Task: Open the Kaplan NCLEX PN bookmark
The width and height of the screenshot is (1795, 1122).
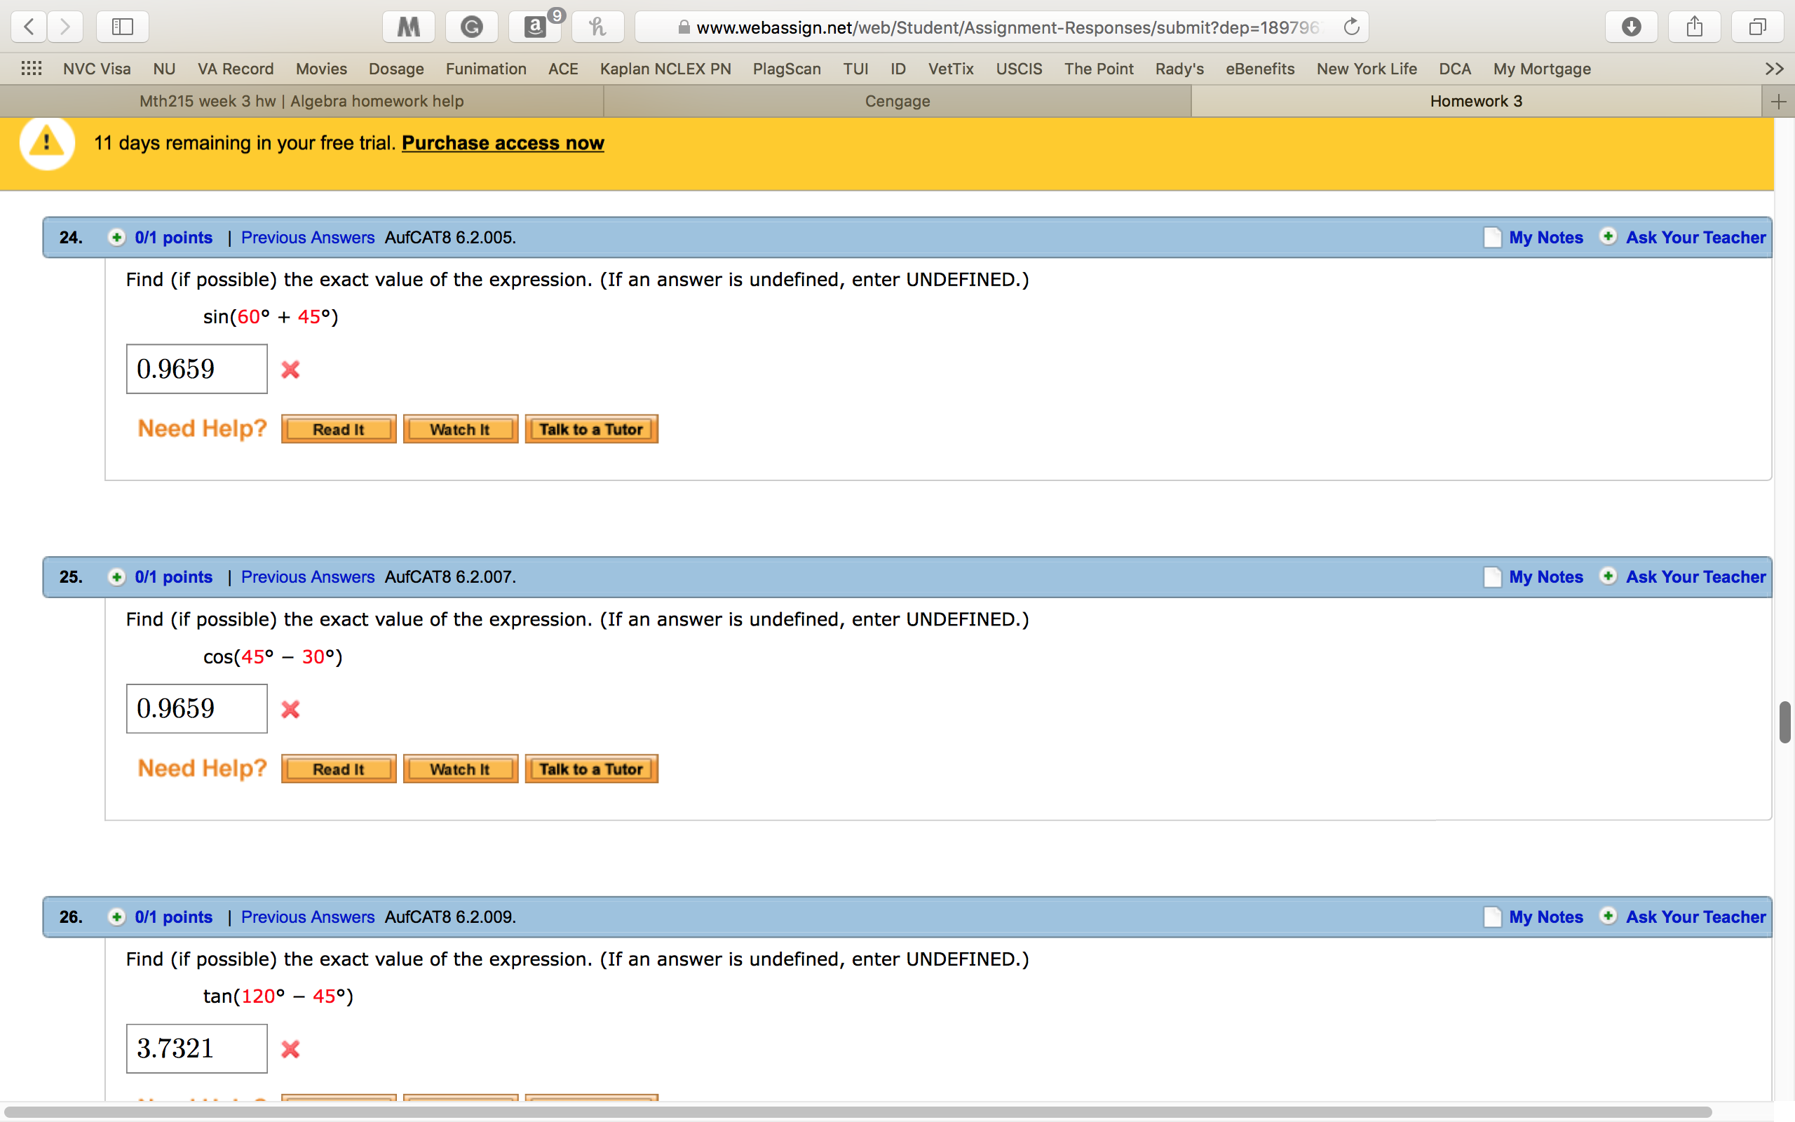Action: (665, 69)
